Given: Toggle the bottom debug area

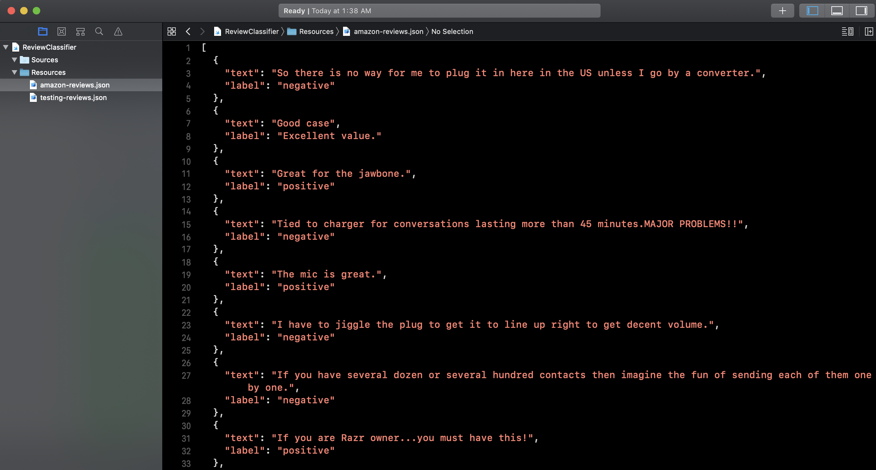Looking at the screenshot, I should 837,11.
